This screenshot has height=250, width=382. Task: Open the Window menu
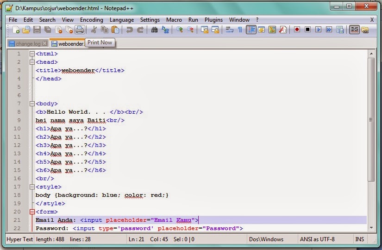pos(239,20)
